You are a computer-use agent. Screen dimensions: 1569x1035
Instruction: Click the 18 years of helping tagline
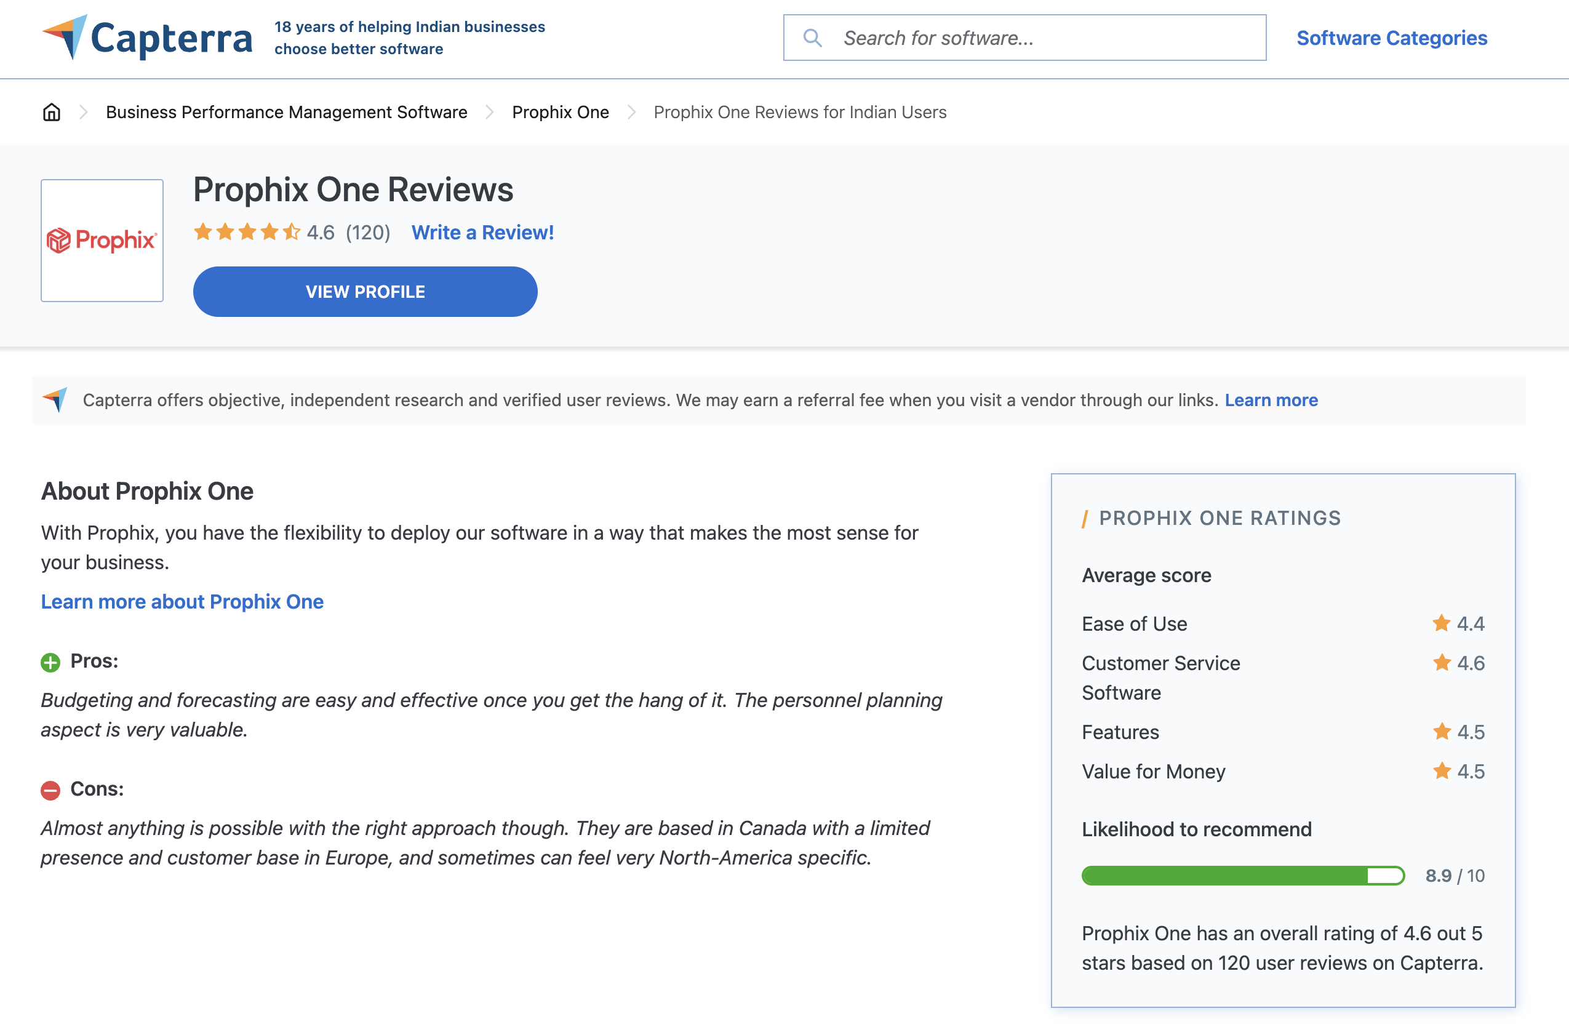409,38
